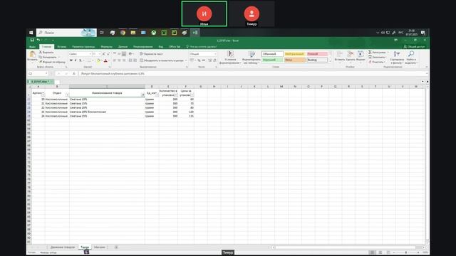Switch to Data (Данные) ribbon tab

[123, 46]
